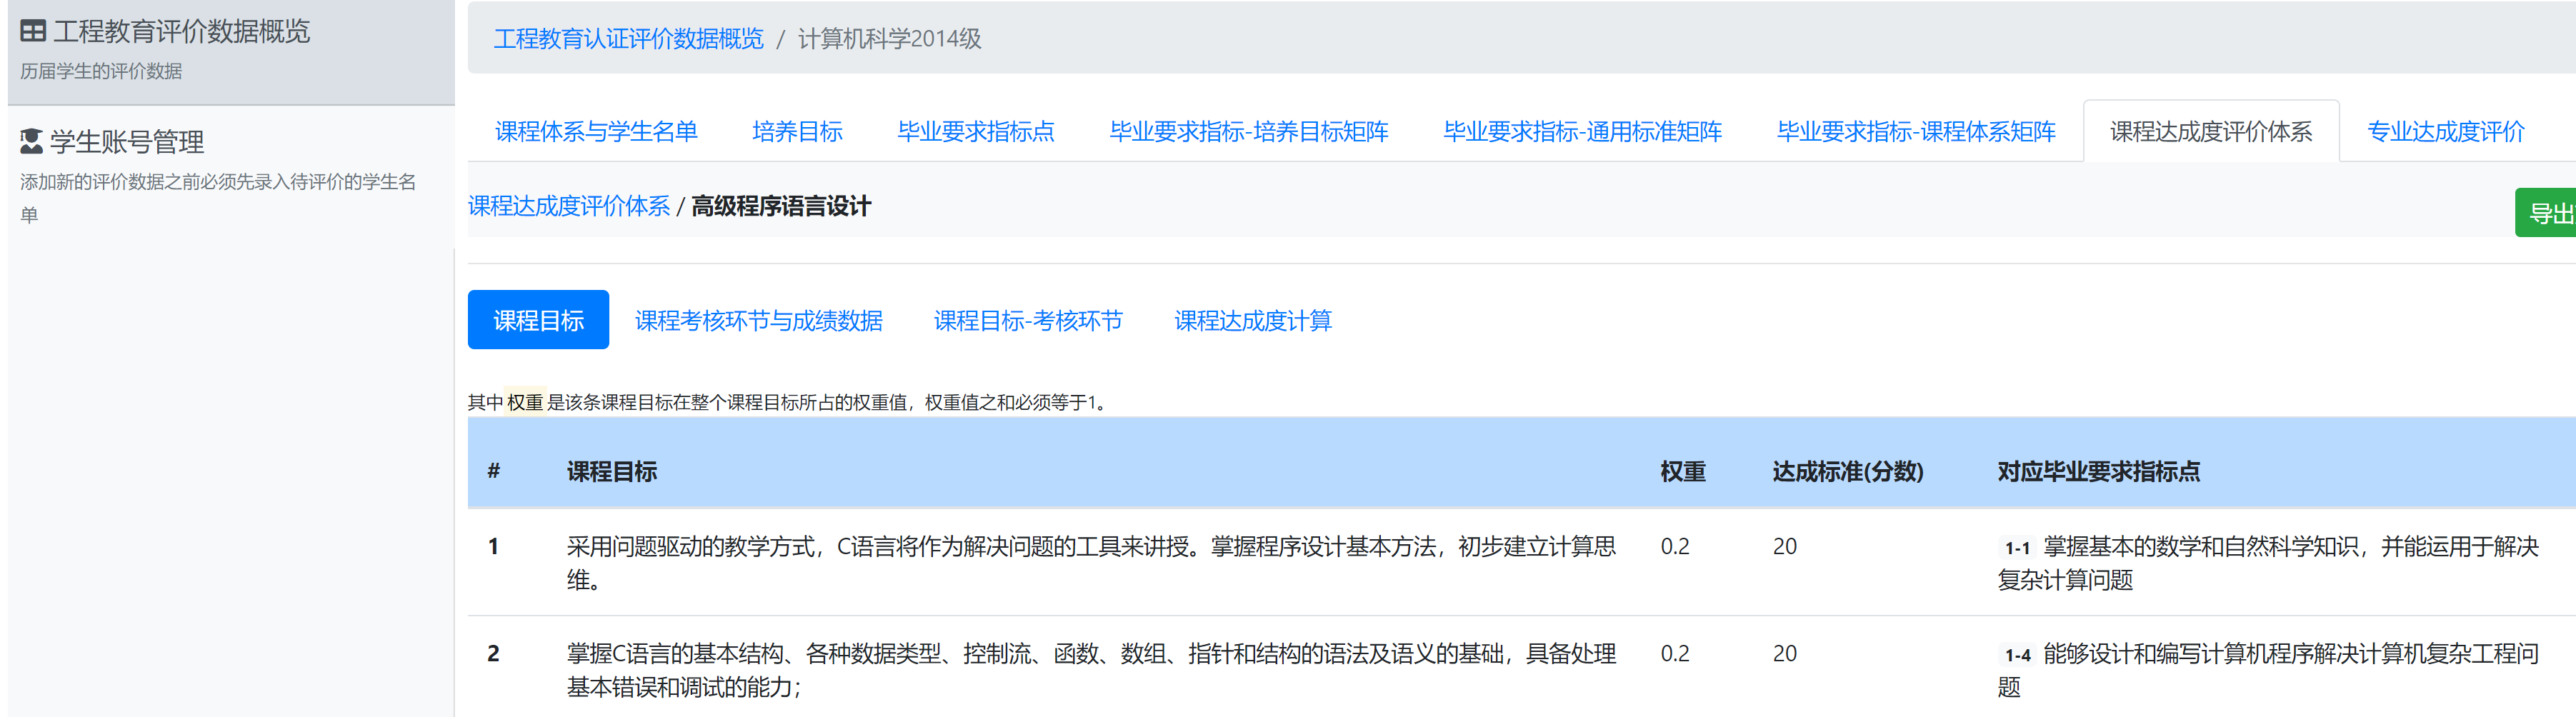Open 学生账号管理 in the sidebar

(x=231, y=177)
